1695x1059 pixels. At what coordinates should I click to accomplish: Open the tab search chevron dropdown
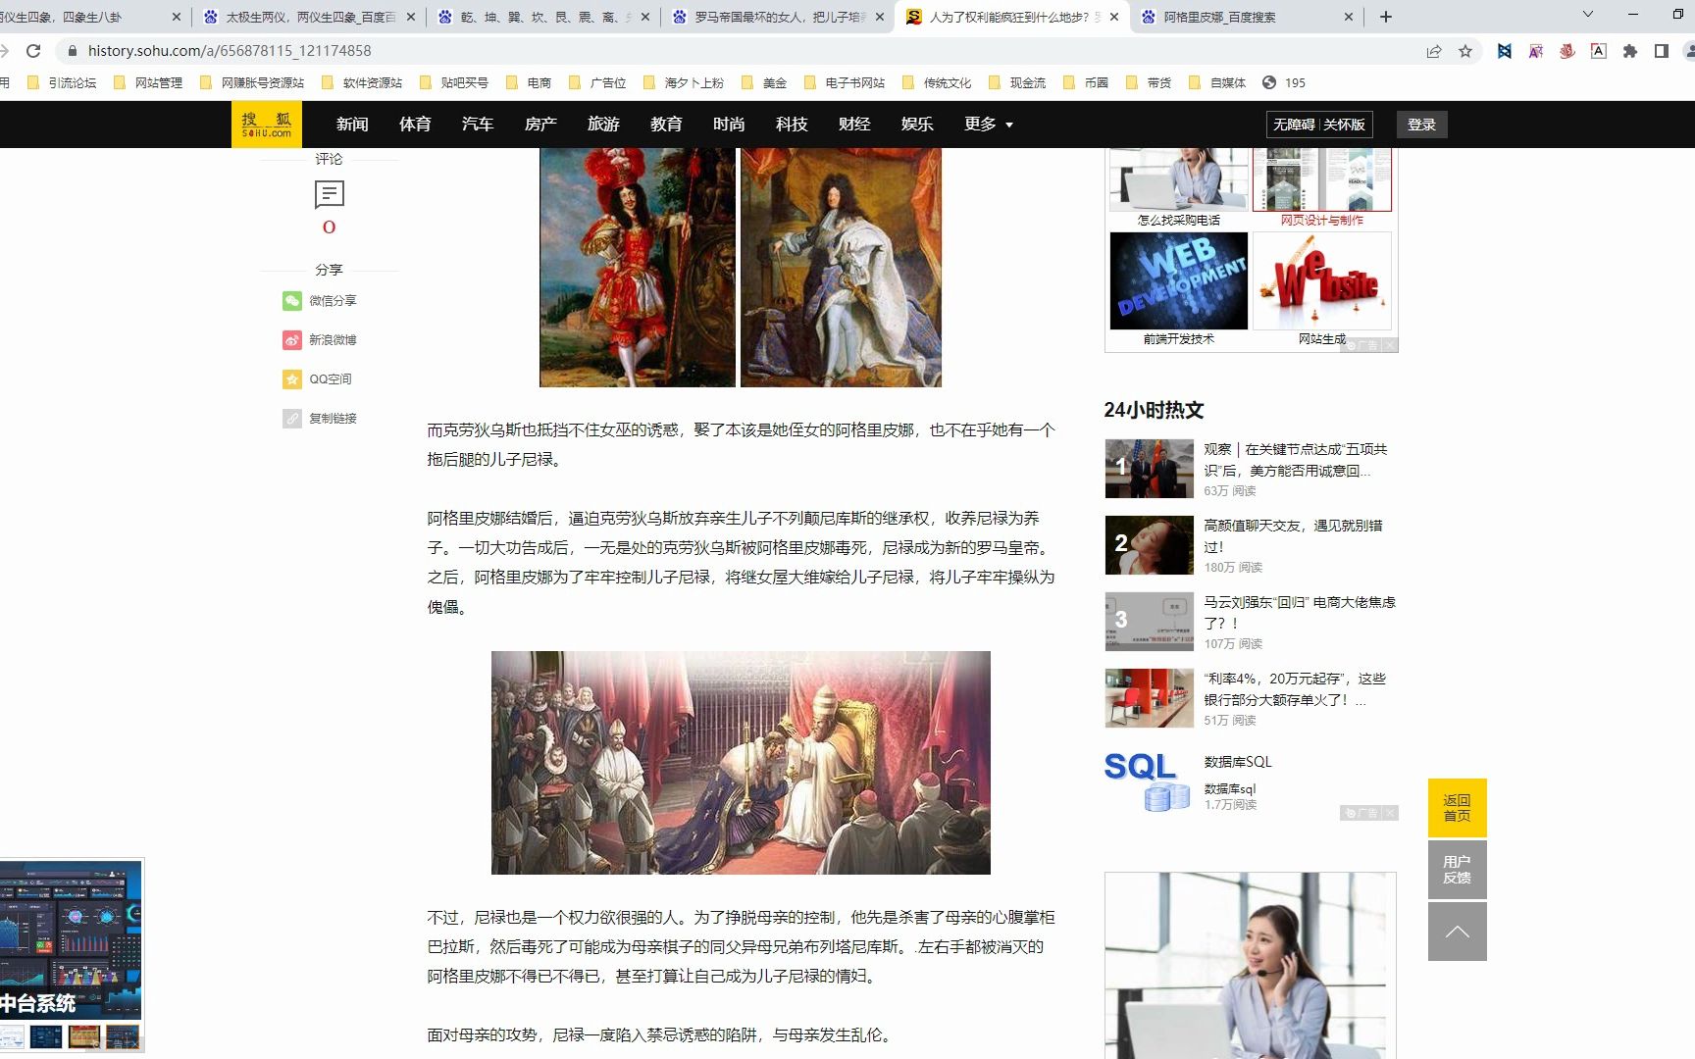(x=1588, y=15)
